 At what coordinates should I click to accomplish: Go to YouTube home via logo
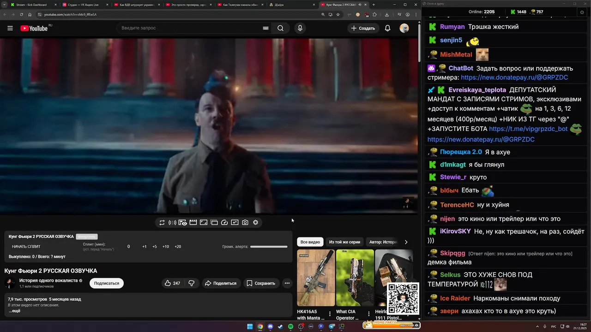34,28
